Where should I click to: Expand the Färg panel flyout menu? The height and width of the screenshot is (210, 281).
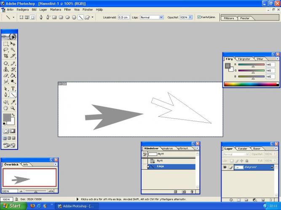pos(277,59)
